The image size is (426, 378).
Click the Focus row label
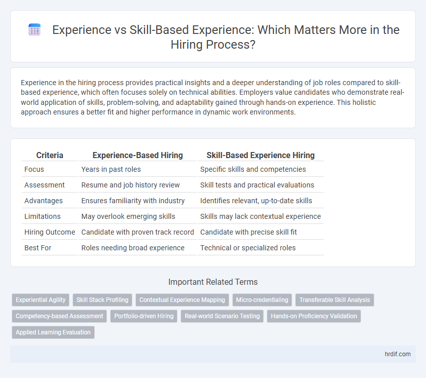point(50,169)
